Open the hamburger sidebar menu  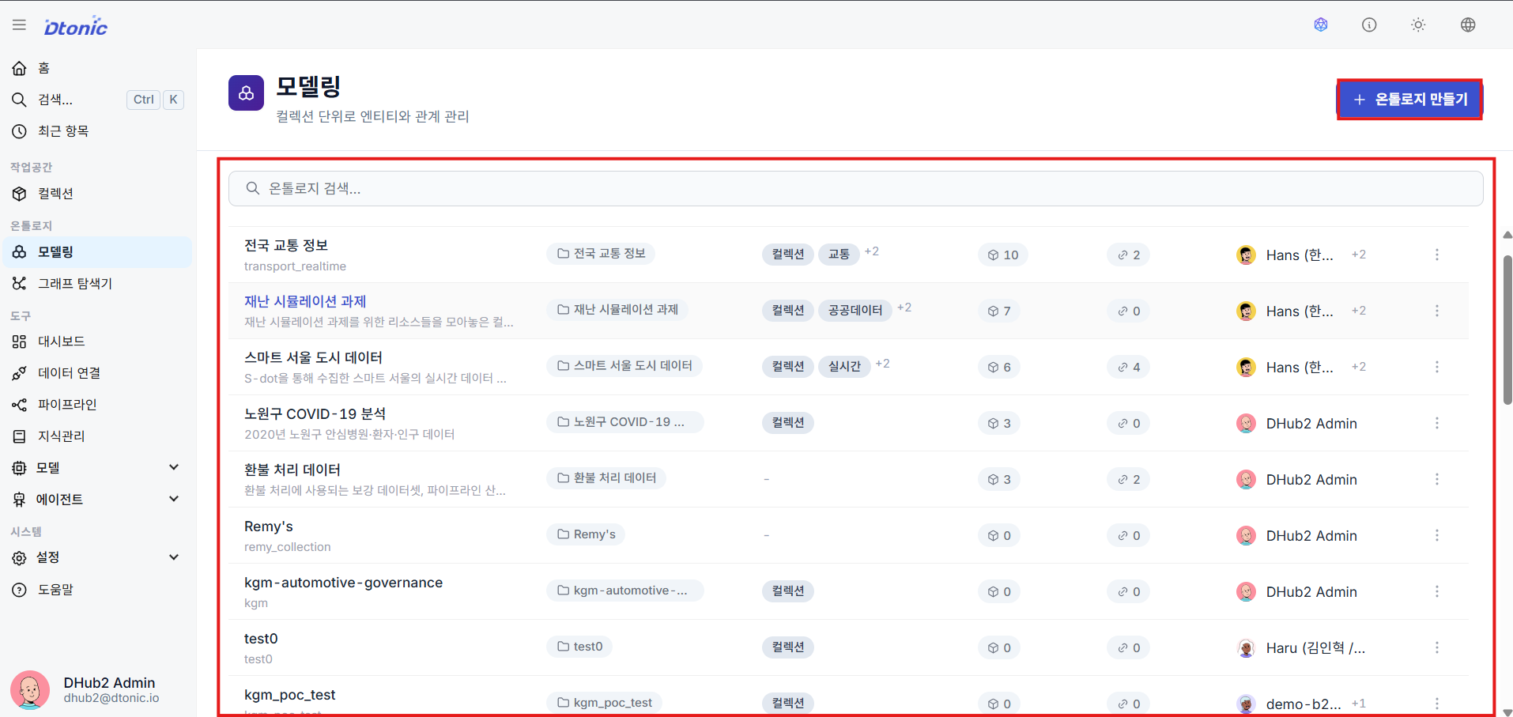pyautogui.click(x=19, y=25)
